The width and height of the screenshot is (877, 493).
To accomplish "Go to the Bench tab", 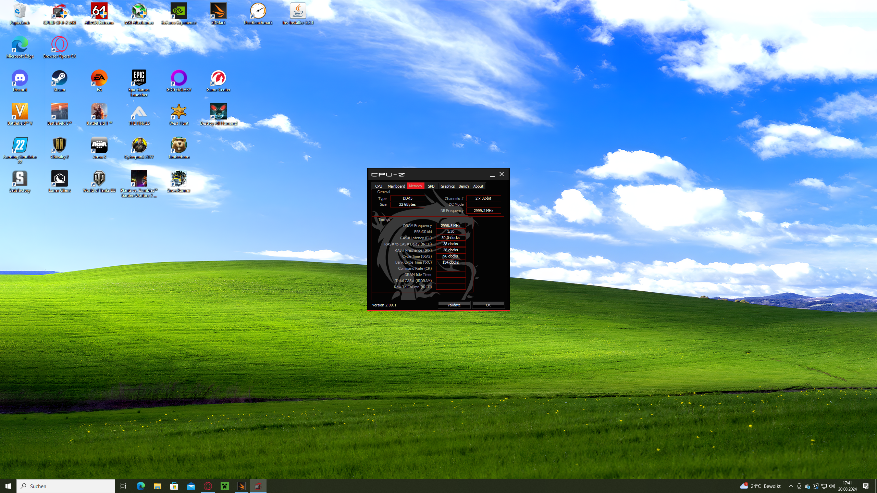I will click(464, 186).
